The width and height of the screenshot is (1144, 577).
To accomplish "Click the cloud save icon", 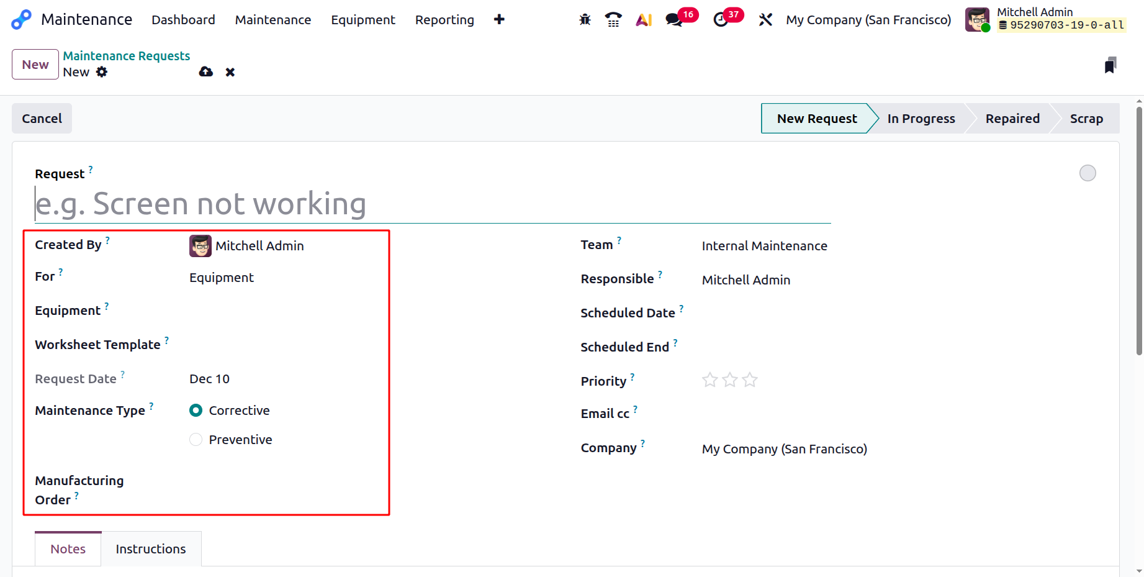I will tap(206, 72).
